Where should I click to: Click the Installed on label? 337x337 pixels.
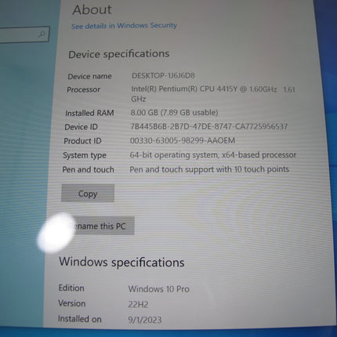tap(80, 319)
